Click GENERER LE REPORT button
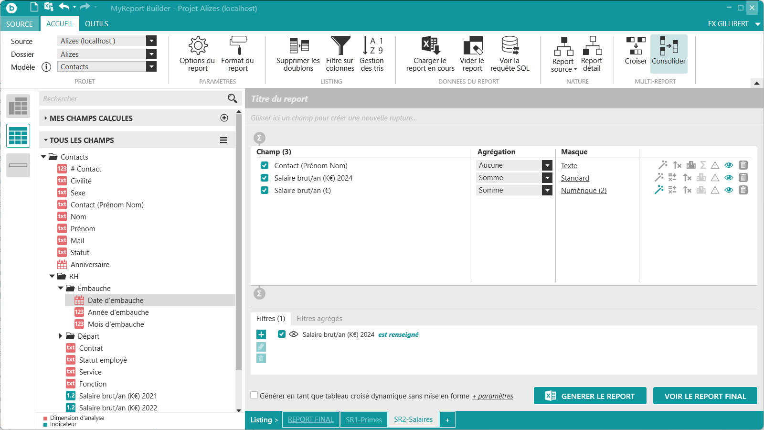 click(590, 396)
